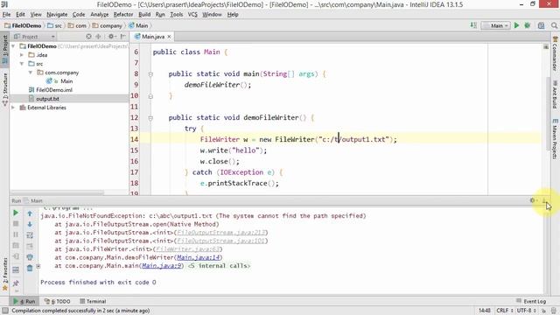Hide the Project panel with its hide icon

tap(122, 37)
